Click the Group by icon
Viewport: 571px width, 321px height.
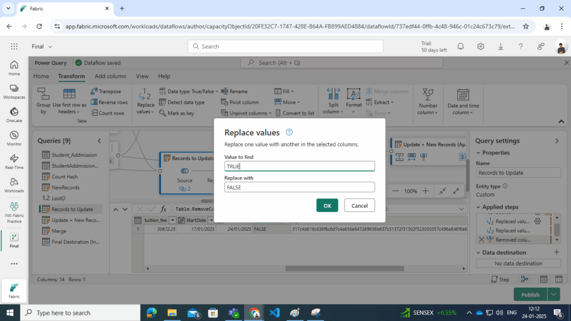coord(43,101)
